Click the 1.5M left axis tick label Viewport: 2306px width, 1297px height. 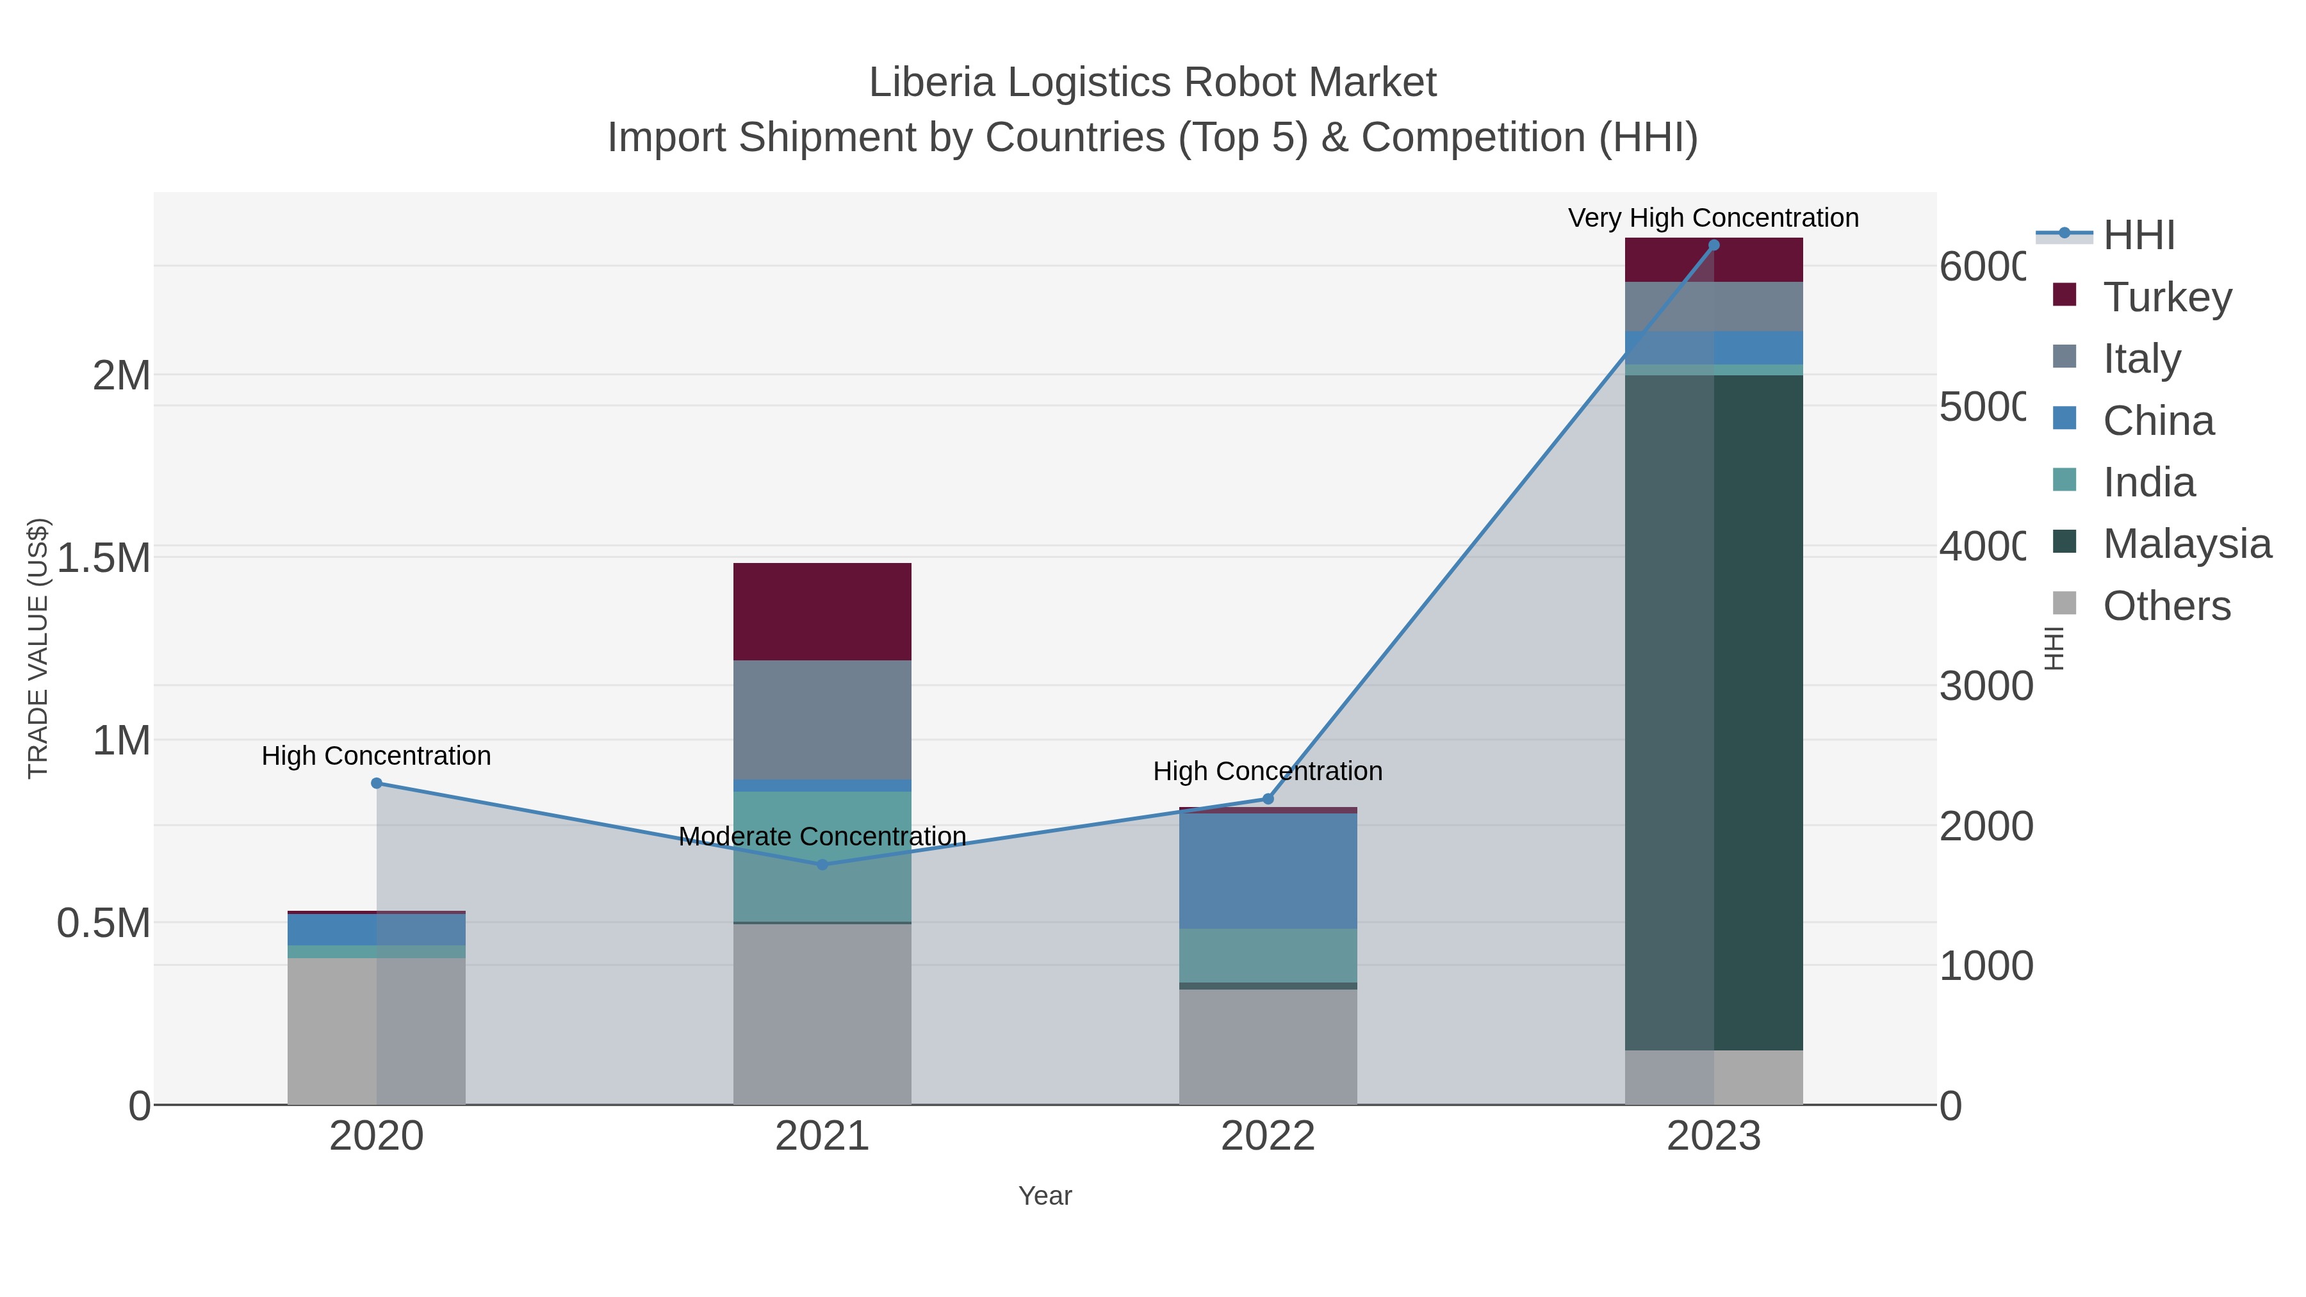(104, 559)
